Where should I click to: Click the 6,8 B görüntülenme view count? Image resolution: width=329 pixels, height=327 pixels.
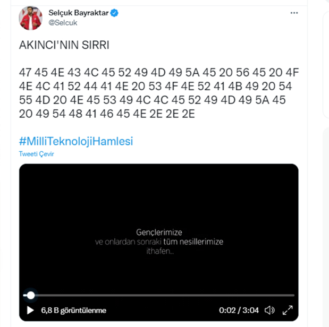click(73, 311)
